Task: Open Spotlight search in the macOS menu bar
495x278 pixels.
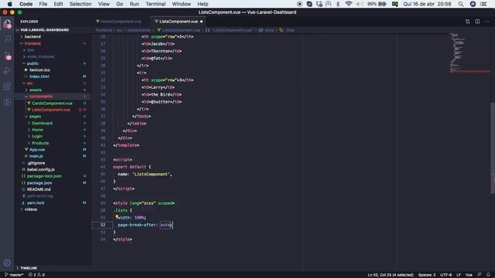Action: click(461, 4)
